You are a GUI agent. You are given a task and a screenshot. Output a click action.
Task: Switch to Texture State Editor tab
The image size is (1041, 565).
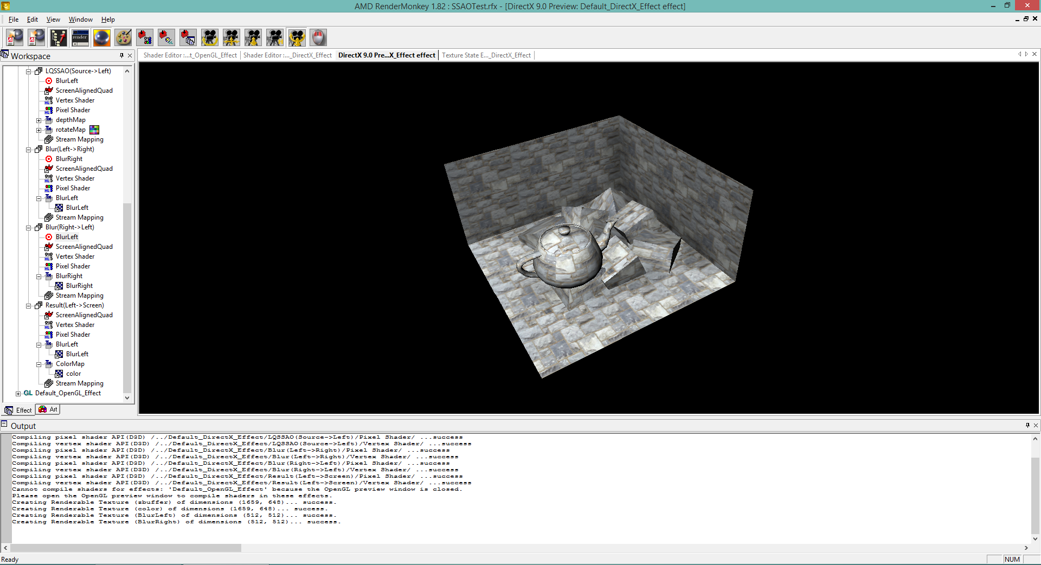(x=486, y=55)
